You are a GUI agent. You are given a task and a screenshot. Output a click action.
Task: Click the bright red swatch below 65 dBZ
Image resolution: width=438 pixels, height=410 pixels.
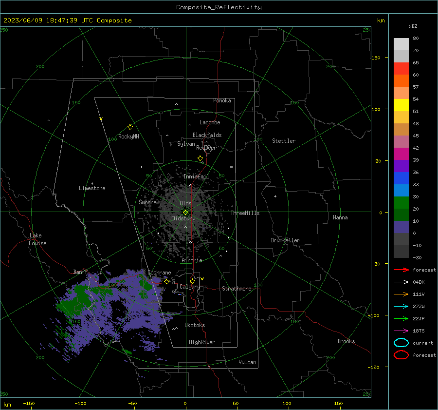coord(401,68)
